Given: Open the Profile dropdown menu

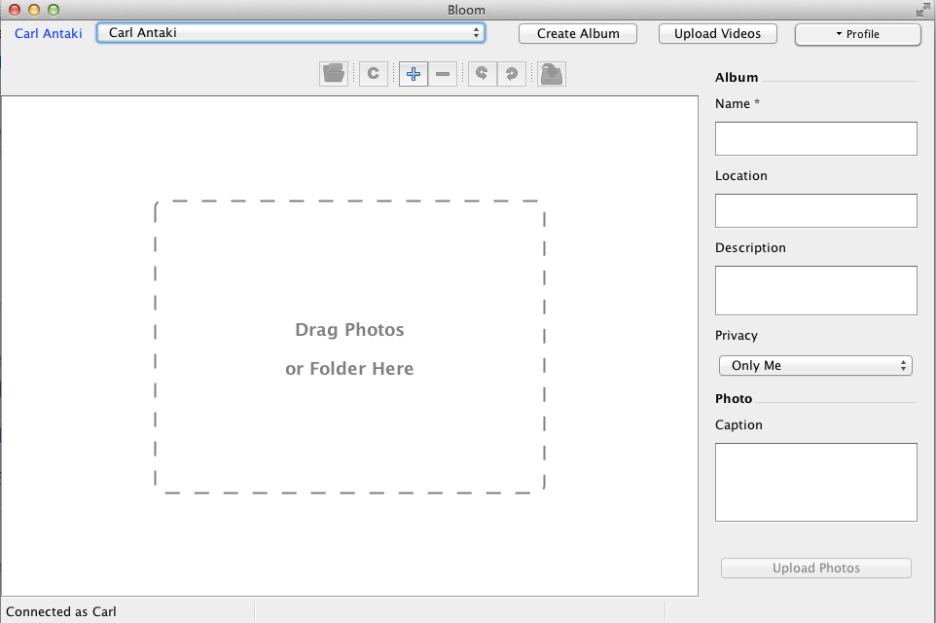Looking at the screenshot, I should pos(857,34).
